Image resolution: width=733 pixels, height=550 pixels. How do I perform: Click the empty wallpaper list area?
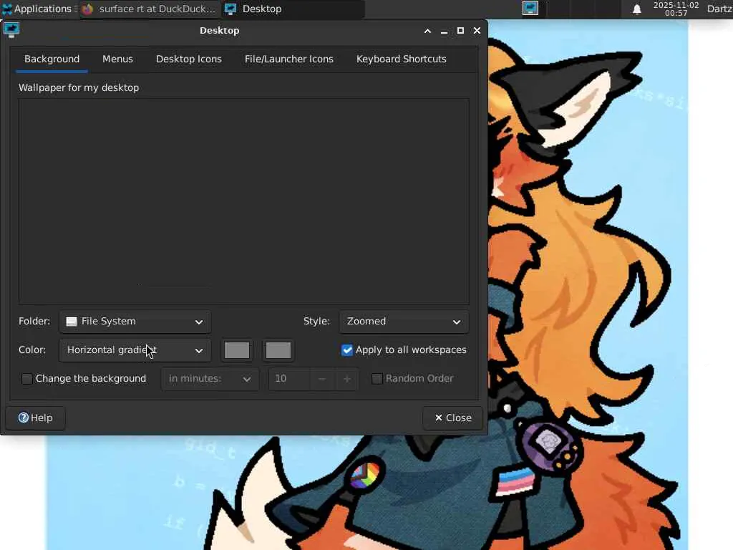click(x=243, y=201)
